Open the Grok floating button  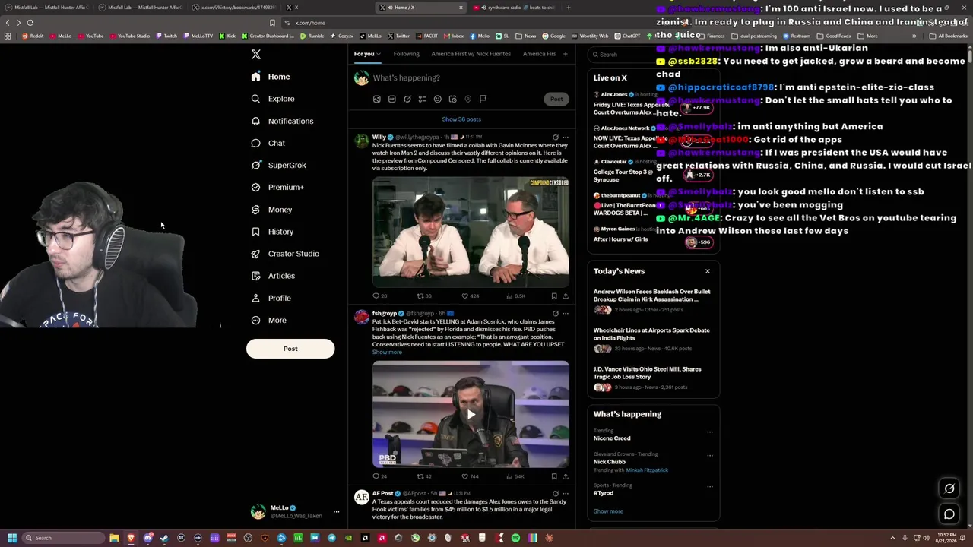pos(949,489)
